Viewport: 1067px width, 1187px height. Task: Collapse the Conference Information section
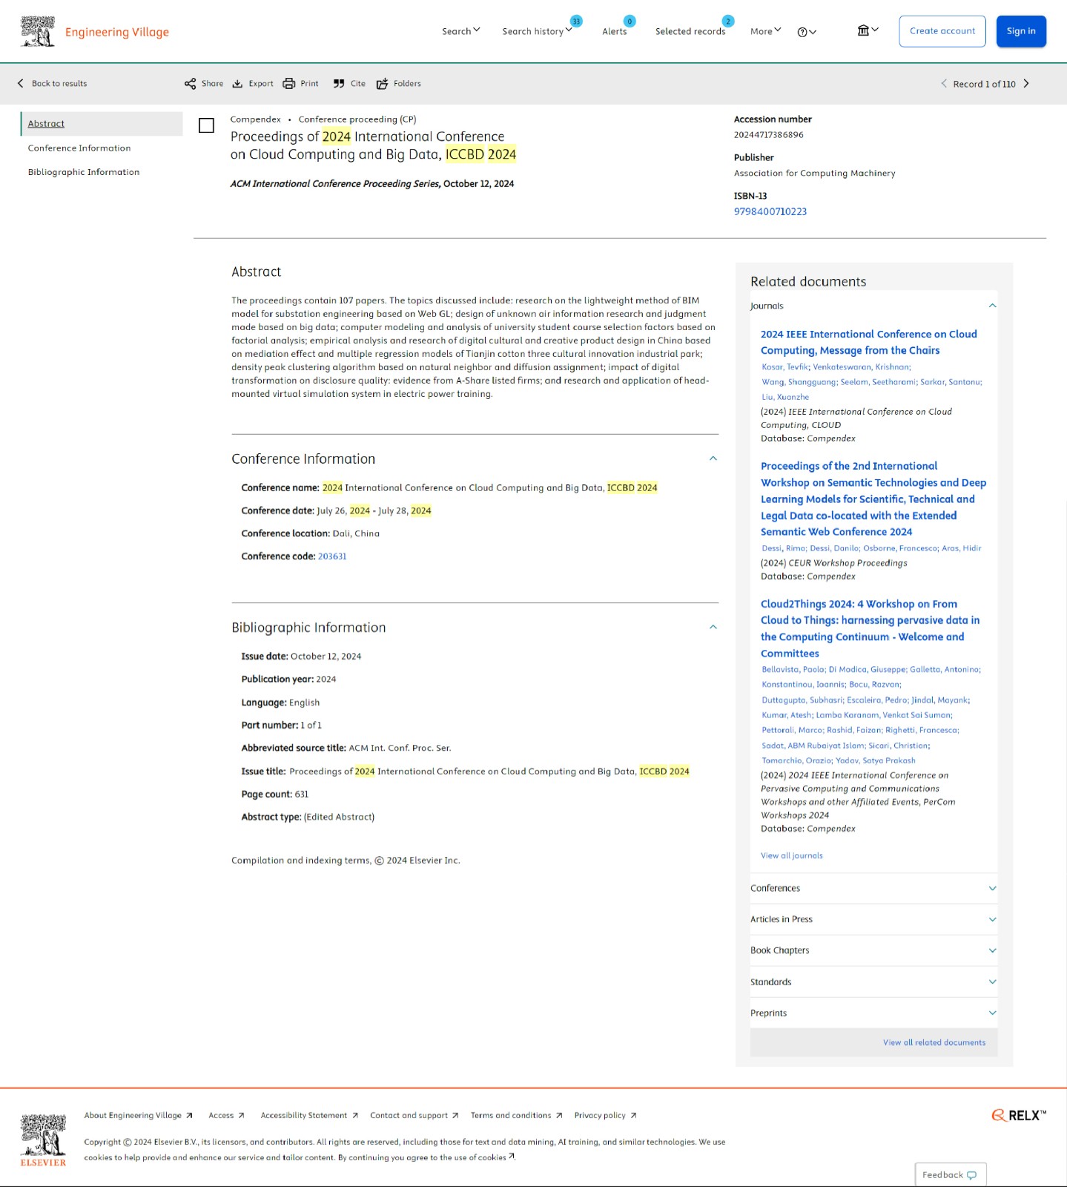[713, 458]
